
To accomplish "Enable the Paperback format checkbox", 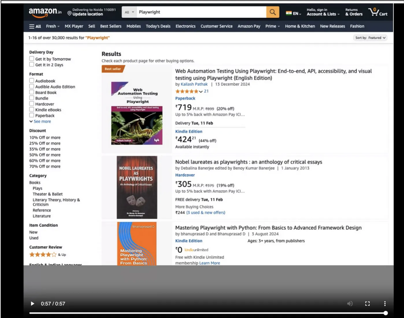I will [32, 115].
